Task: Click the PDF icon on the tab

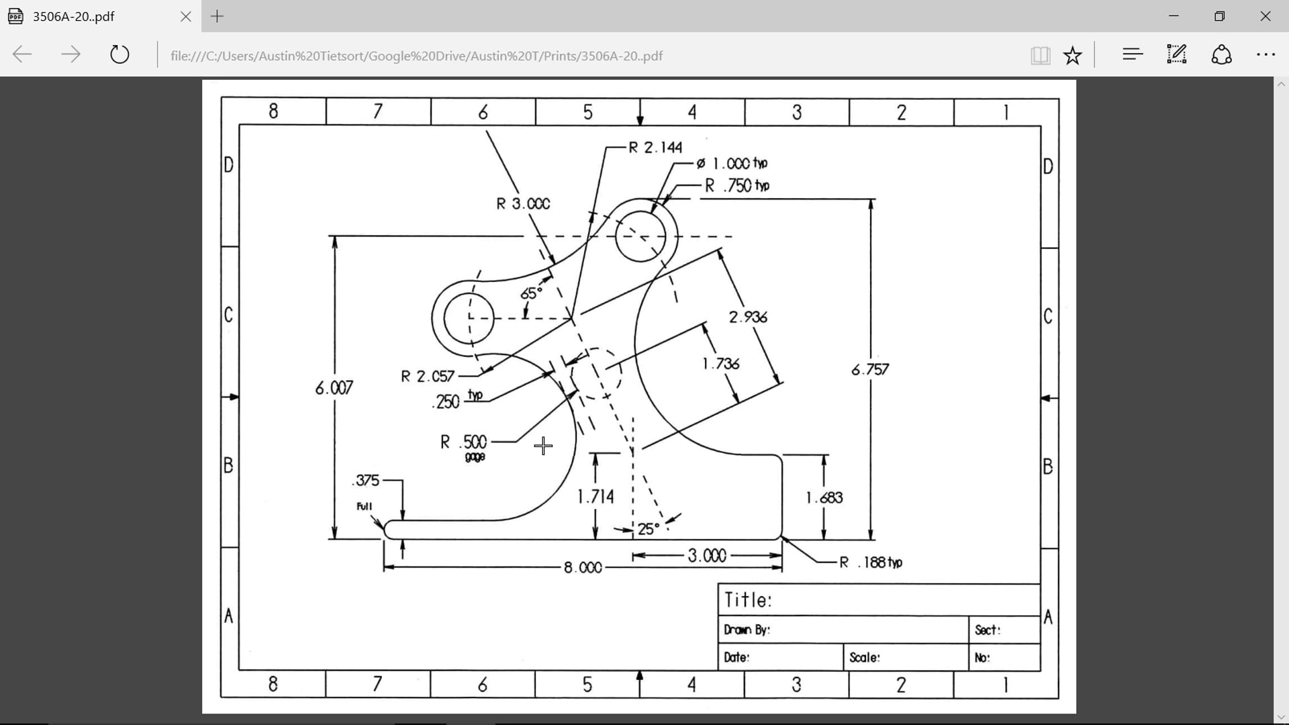Action: [x=15, y=17]
